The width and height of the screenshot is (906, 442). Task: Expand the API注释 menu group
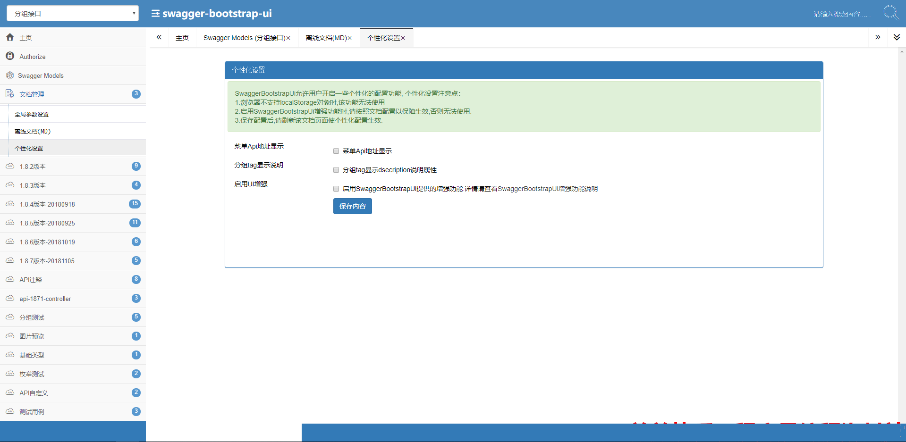(73, 280)
